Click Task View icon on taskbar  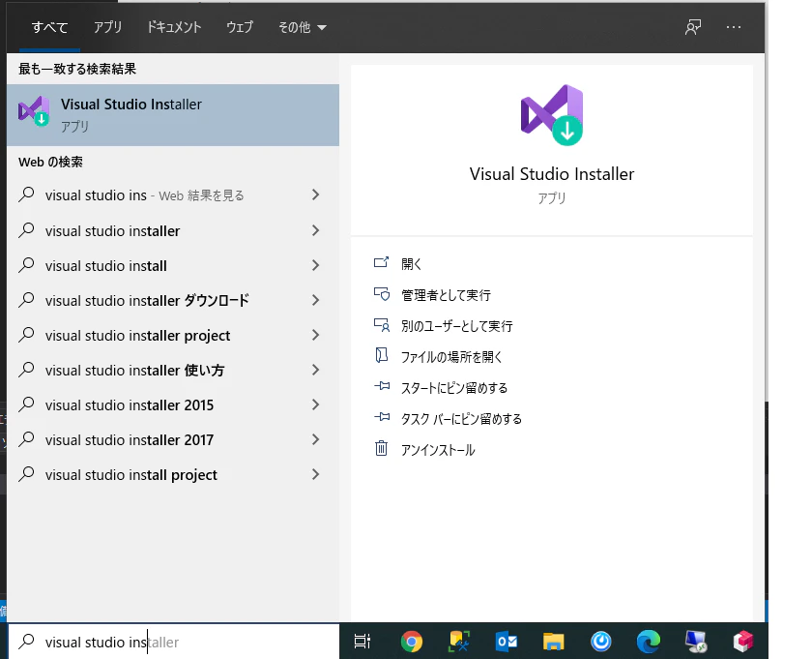[362, 642]
